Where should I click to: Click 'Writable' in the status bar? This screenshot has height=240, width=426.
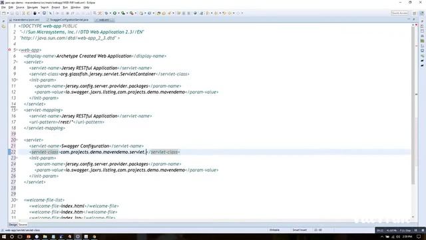[274, 230]
